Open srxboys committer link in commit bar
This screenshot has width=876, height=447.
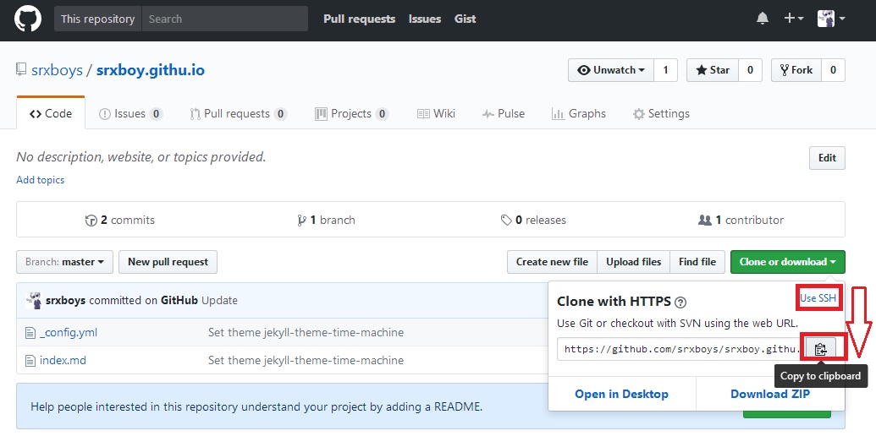[65, 300]
